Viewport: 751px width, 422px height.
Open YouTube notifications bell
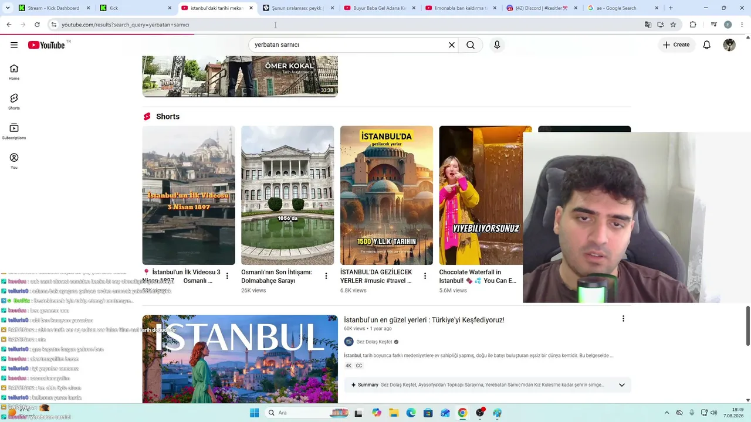pos(707,45)
